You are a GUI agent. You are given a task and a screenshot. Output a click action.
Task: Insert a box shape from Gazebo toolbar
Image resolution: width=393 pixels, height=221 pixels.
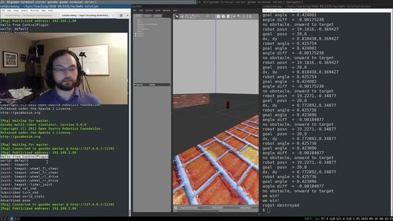click(x=219, y=17)
